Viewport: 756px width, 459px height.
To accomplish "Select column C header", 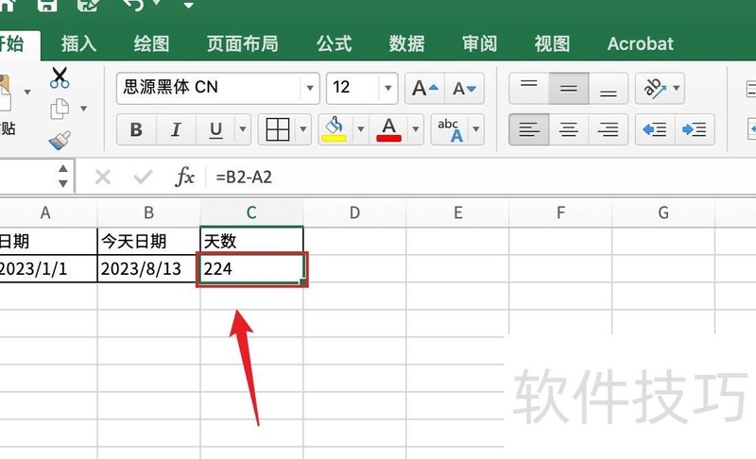I will (251, 212).
